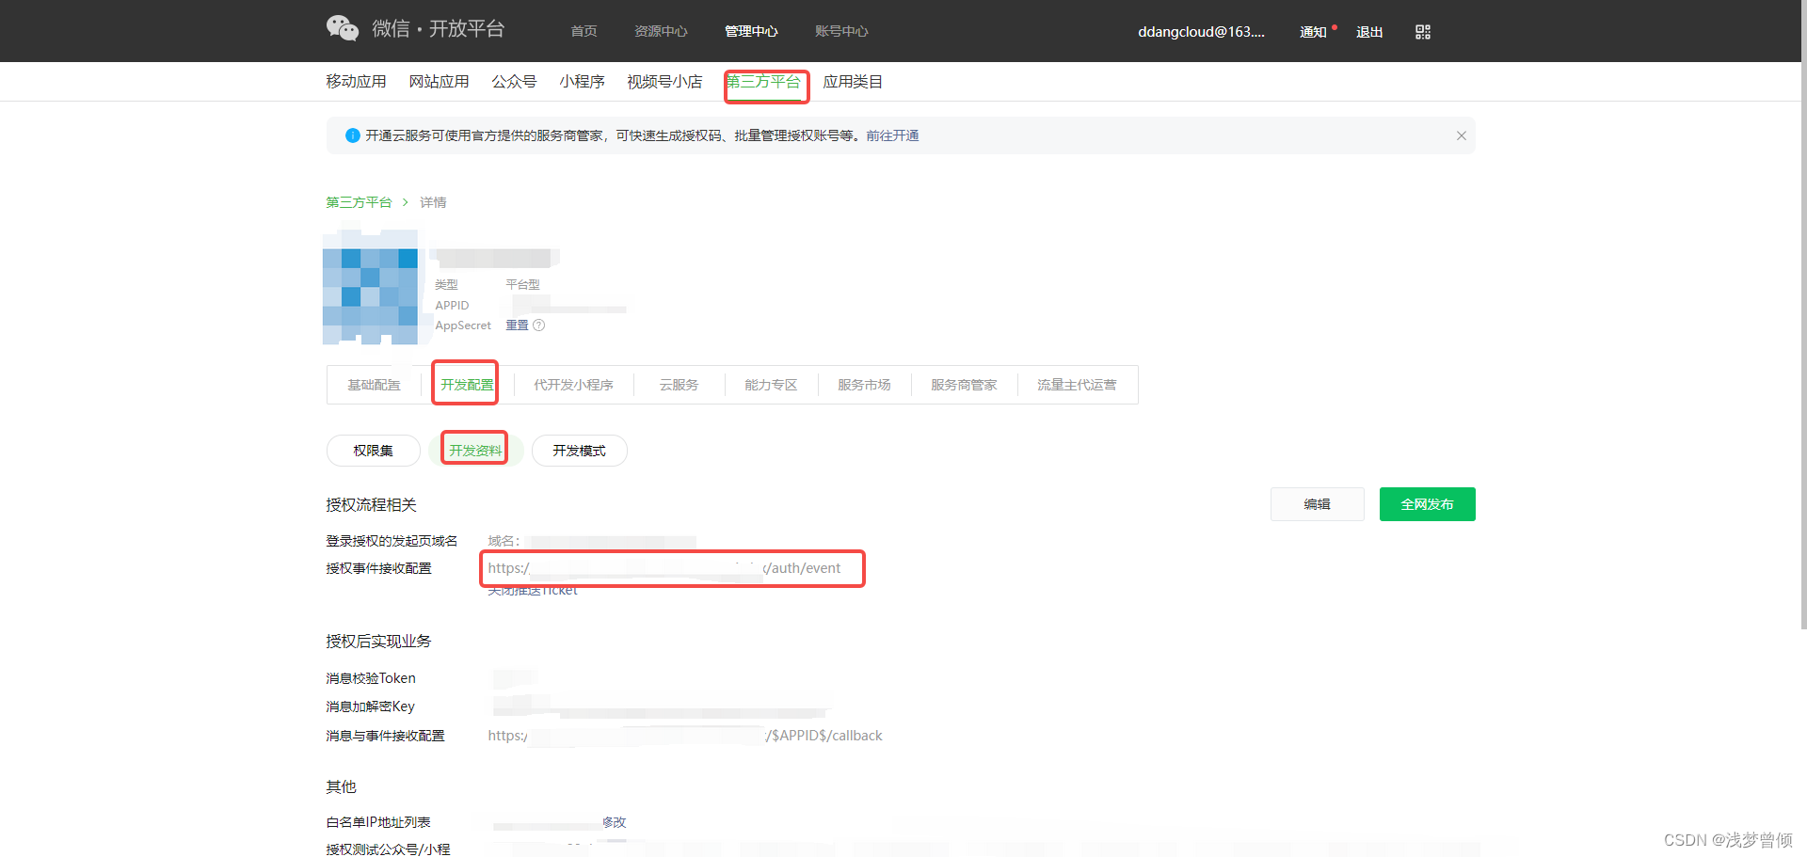Screen dimensions: 1807x857
Task: Click 消息加解密Key label
Action: pyautogui.click(x=370, y=706)
